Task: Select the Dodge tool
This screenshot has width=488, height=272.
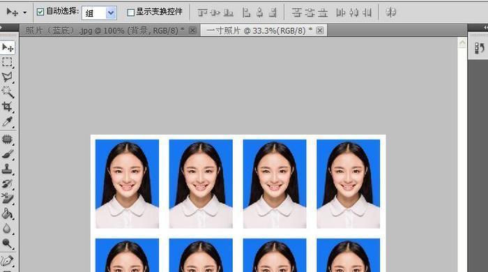Action: (x=7, y=243)
